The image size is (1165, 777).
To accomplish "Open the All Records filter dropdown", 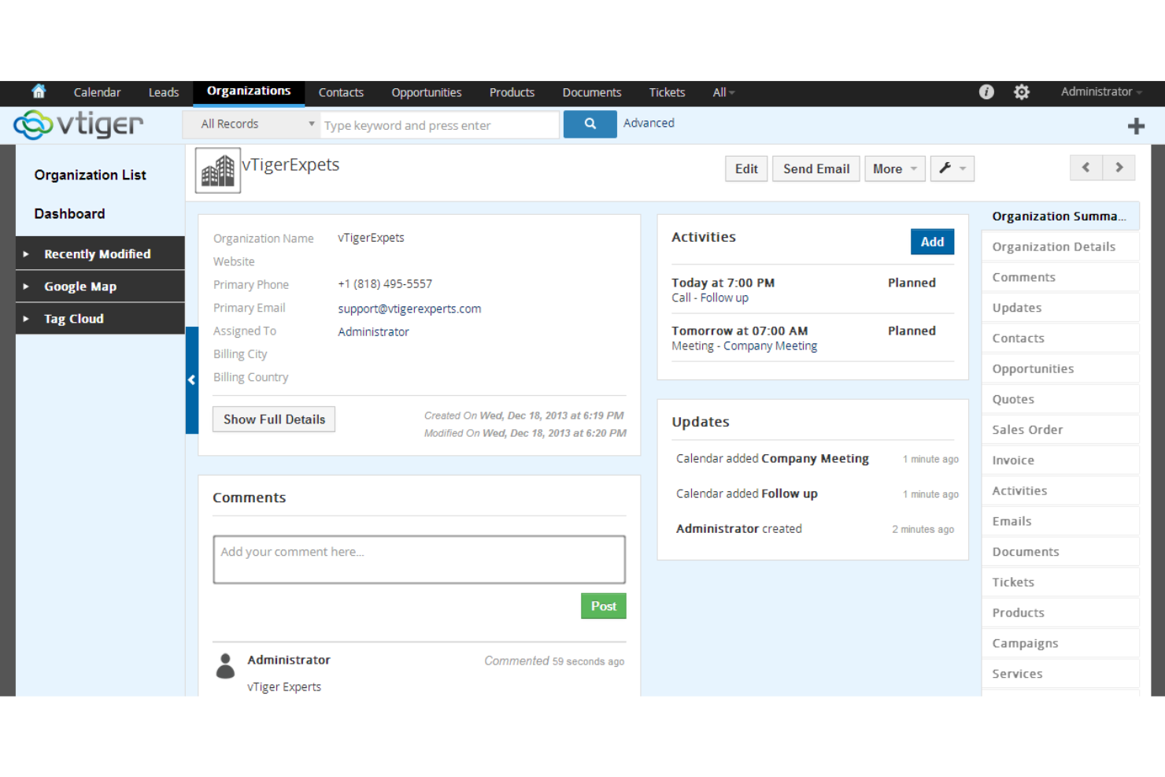I will pyautogui.click(x=252, y=124).
